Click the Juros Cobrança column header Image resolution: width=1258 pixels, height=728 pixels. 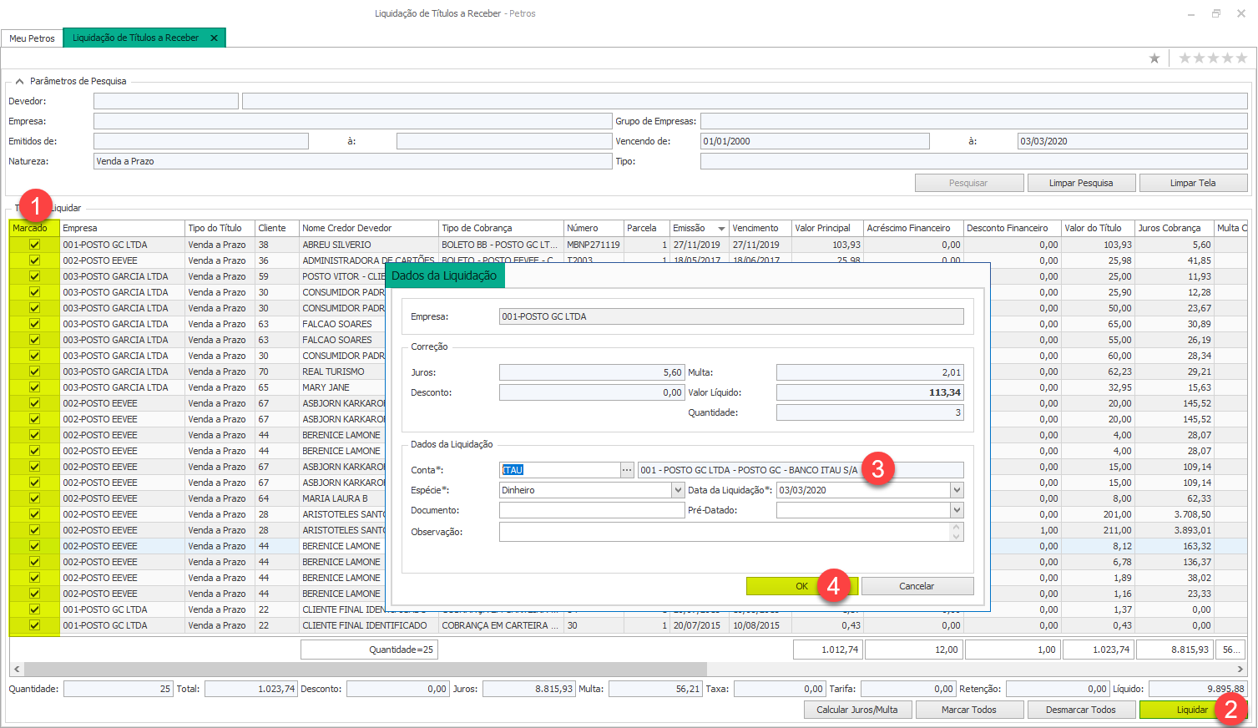pyautogui.click(x=1175, y=228)
